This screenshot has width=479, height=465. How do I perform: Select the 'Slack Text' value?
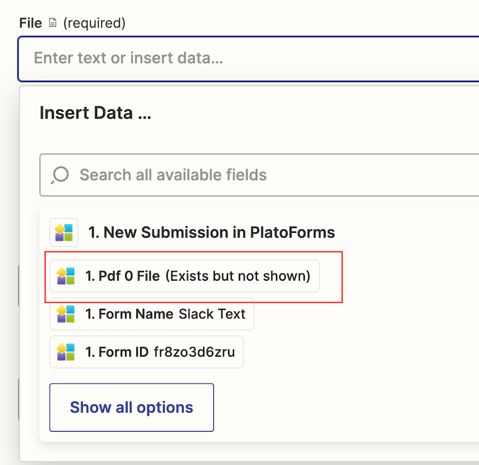point(212,314)
